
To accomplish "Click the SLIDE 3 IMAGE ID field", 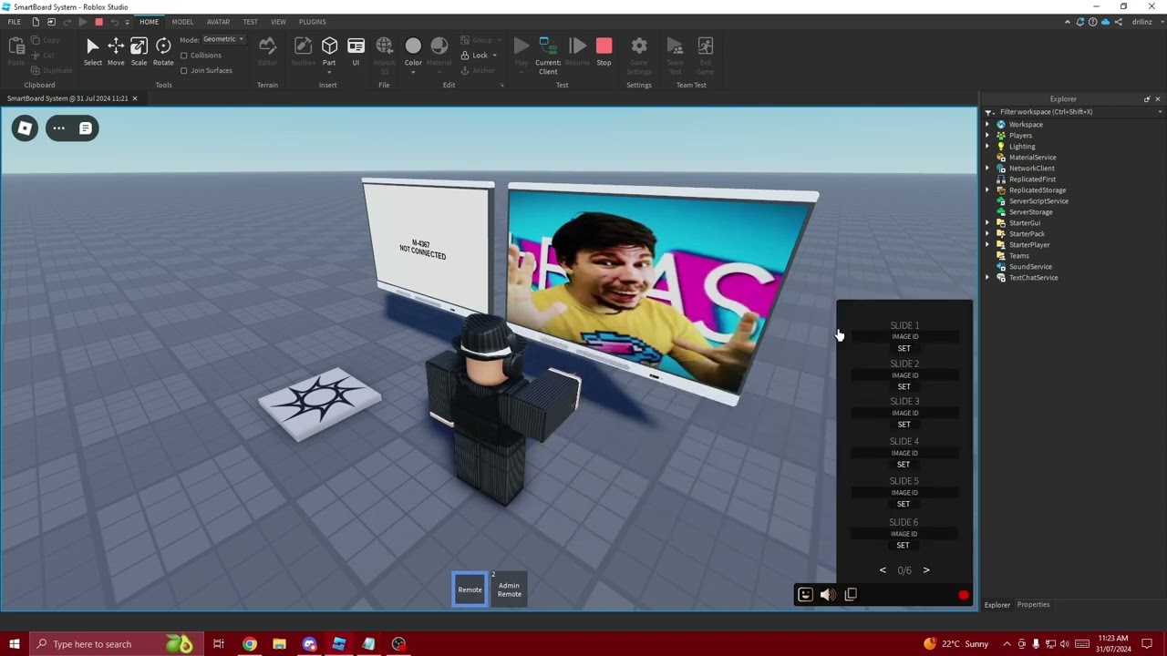I will coord(904,413).
